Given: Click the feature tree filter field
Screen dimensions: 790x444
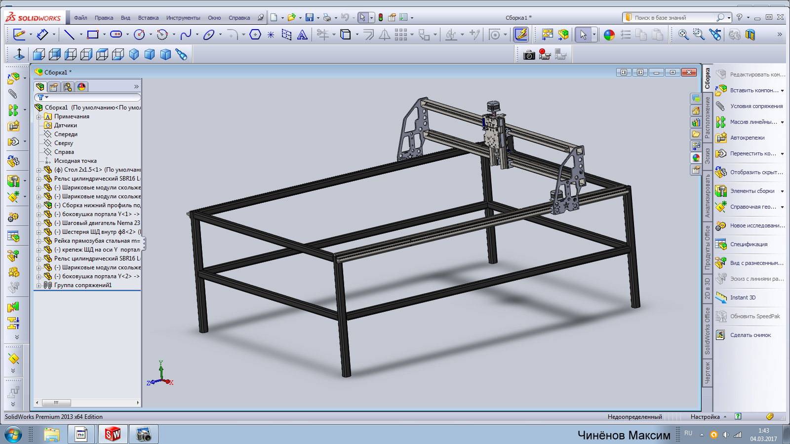Looking at the screenshot, I should [x=87, y=98].
